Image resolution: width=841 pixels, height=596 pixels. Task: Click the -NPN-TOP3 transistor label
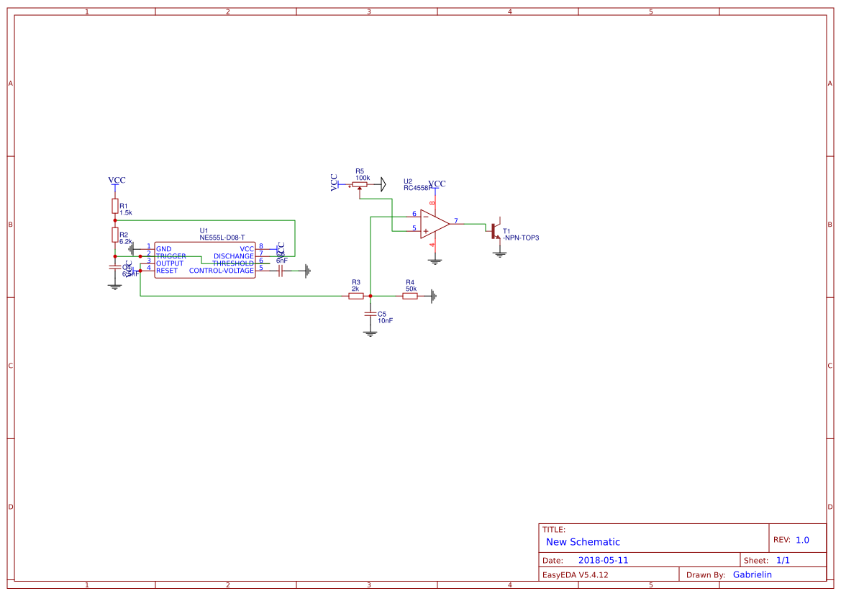[521, 238]
